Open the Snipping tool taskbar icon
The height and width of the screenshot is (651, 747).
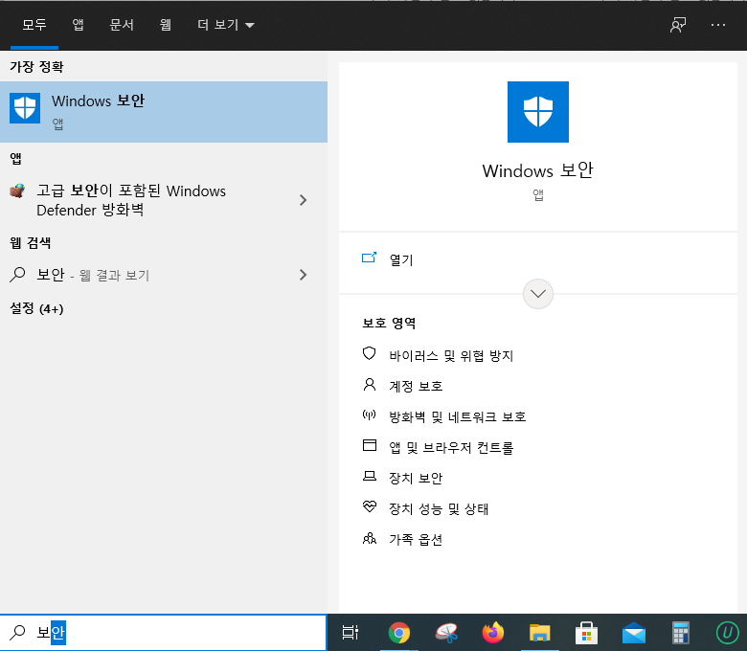446,633
